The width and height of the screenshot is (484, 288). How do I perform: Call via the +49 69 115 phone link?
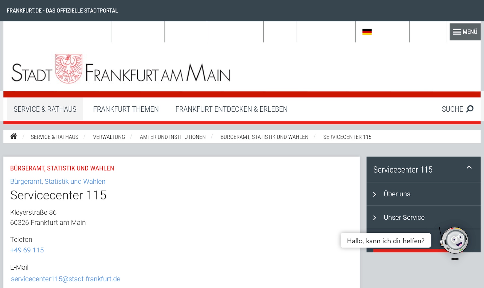click(27, 250)
